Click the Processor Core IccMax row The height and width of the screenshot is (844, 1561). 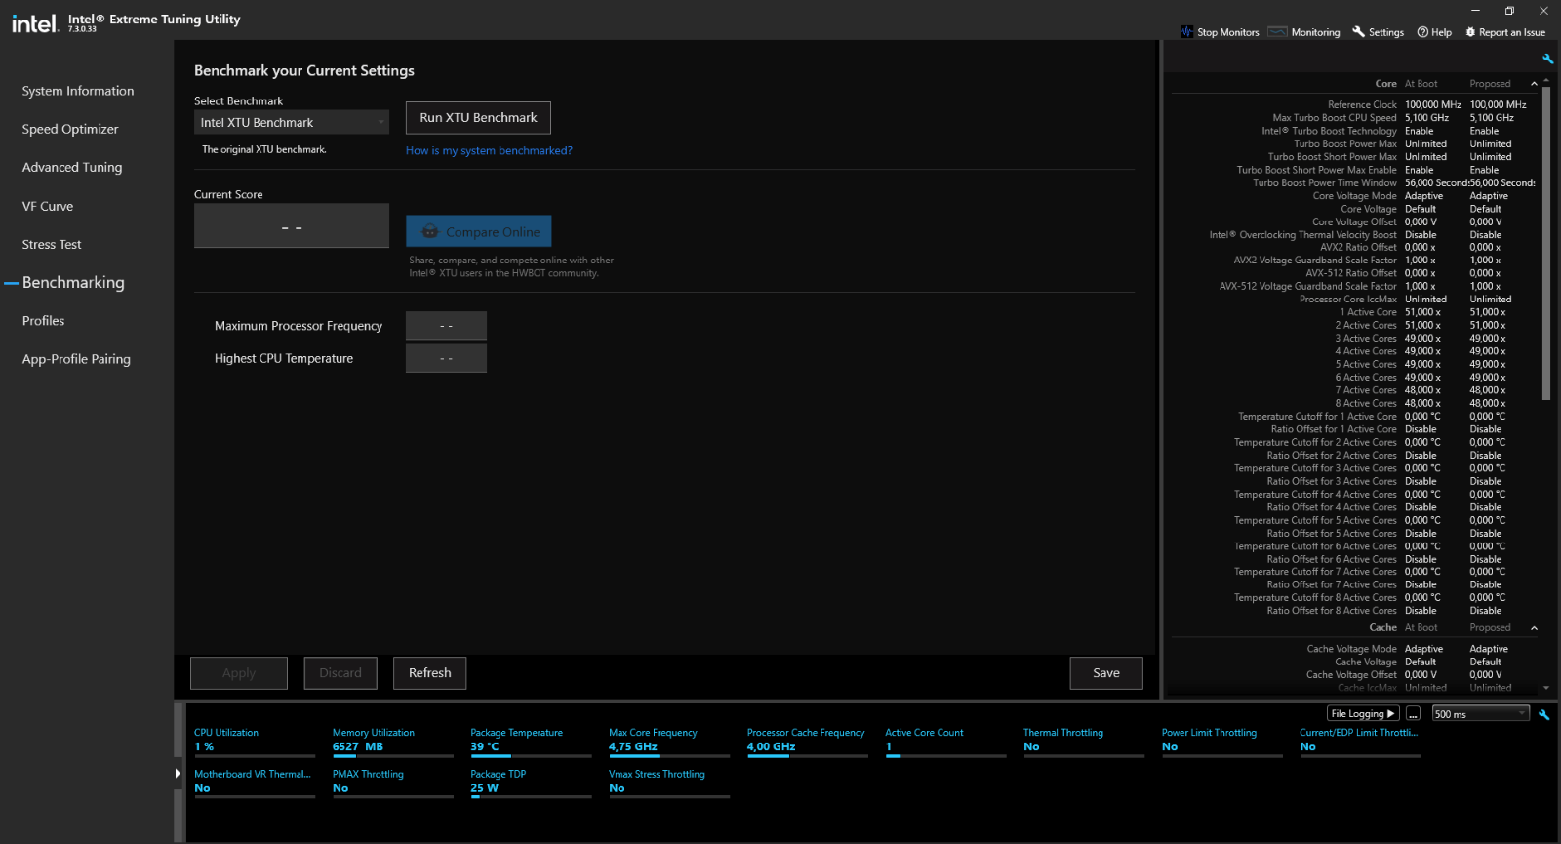[x=1354, y=300]
